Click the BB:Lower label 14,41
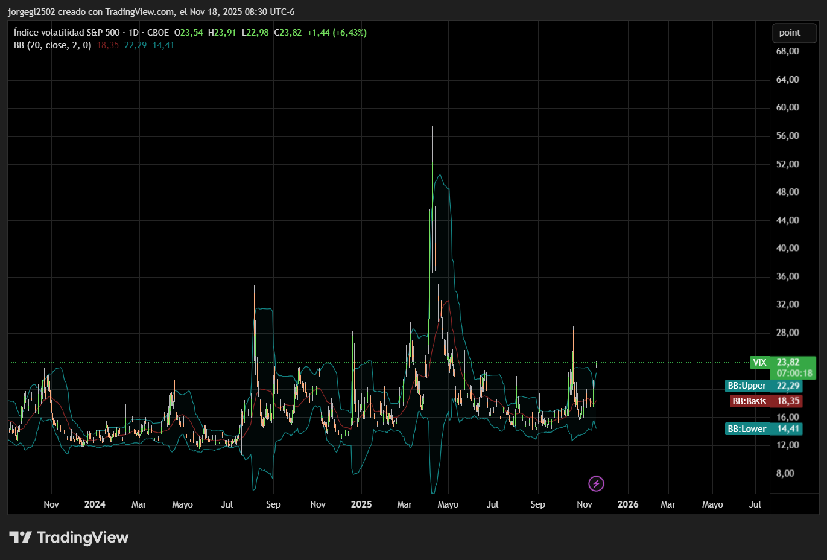827x560 pixels. [764, 429]
